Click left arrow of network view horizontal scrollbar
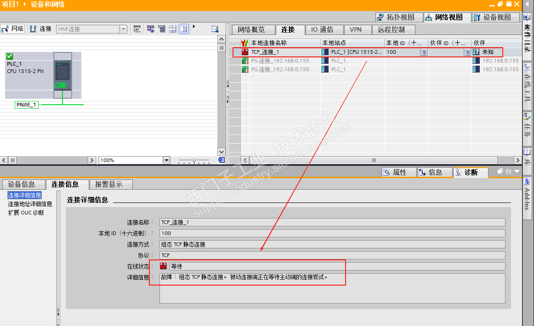The image size is (534, 326). pyautogui.click(x=4, y=160)
